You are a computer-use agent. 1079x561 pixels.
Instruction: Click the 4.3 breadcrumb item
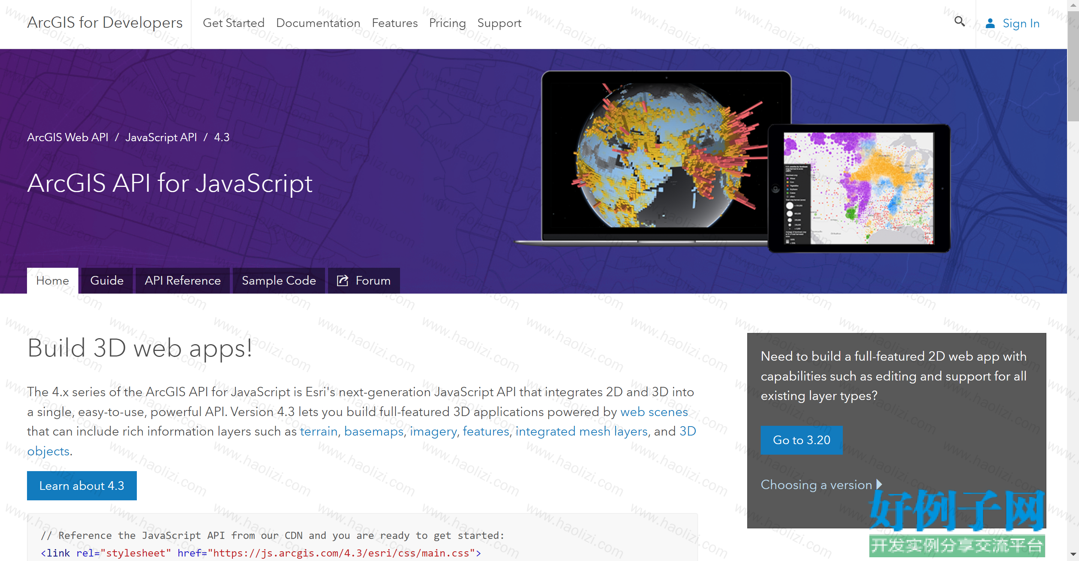pos(222,137)
